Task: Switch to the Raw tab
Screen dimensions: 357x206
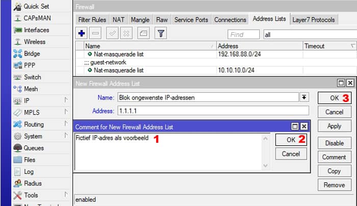Action: [x=162, y=20]
